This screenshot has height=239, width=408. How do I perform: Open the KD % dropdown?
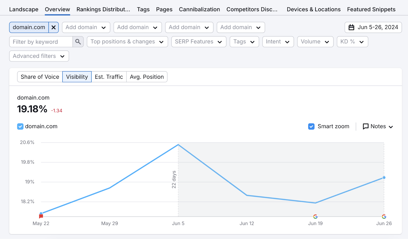(x=352, y=42)
